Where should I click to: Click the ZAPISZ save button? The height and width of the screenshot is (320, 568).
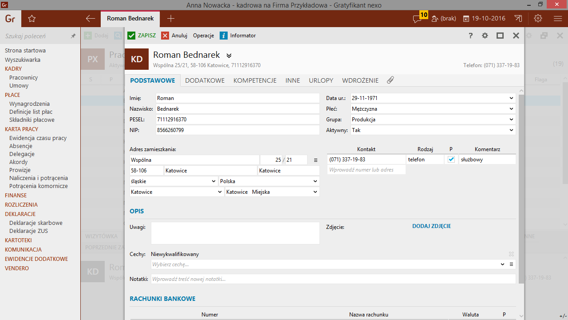142,36
